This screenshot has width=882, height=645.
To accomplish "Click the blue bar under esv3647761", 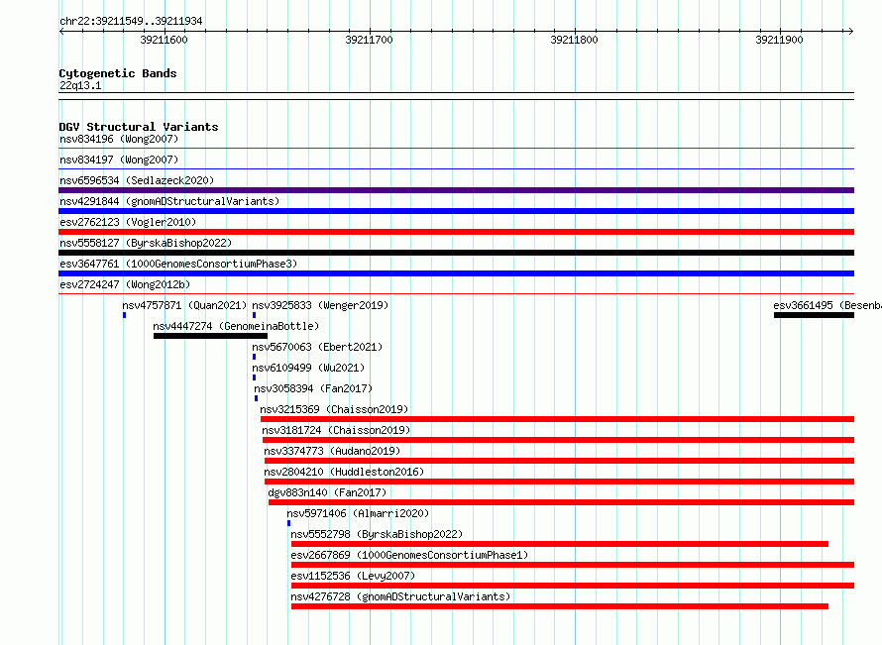I will point(456,273).
